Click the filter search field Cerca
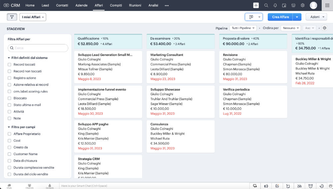Viewport: 333px width, 189px height. tap(38, 48)
